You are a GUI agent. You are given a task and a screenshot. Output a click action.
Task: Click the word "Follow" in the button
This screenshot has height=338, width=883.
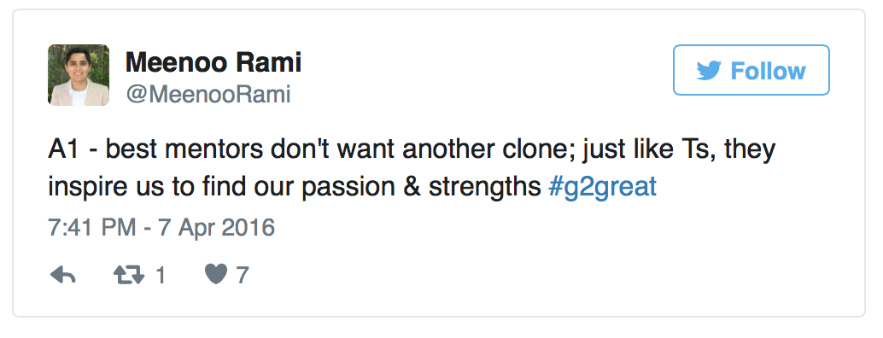768,71
